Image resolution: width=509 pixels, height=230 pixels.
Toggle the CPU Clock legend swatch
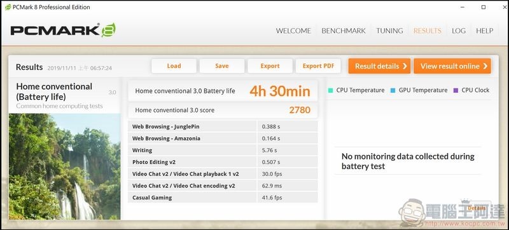[x=456, y=90]
